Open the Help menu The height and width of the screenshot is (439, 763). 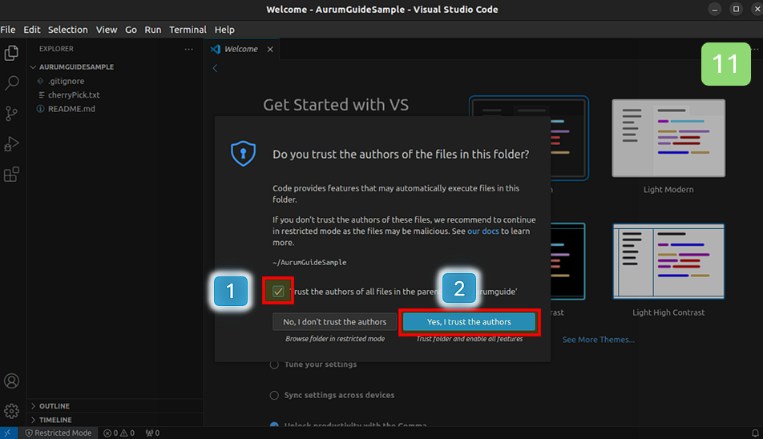[224, 30]
